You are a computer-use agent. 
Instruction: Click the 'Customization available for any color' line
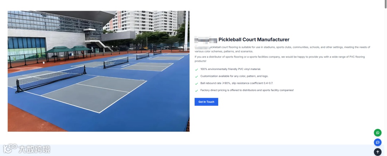(234, 76)
